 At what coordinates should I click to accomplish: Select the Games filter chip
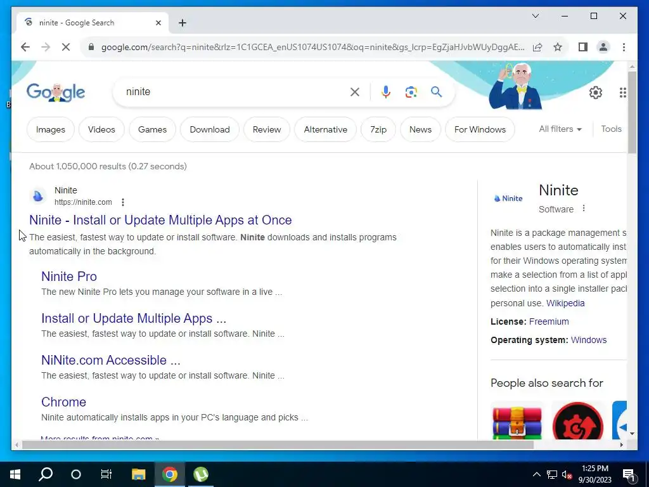(152, 129)
